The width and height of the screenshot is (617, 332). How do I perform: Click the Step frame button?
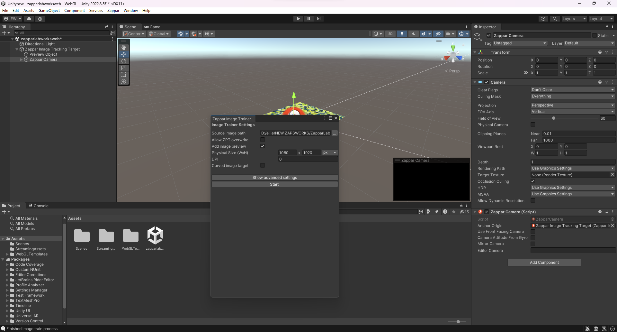[x=318, y=19]
